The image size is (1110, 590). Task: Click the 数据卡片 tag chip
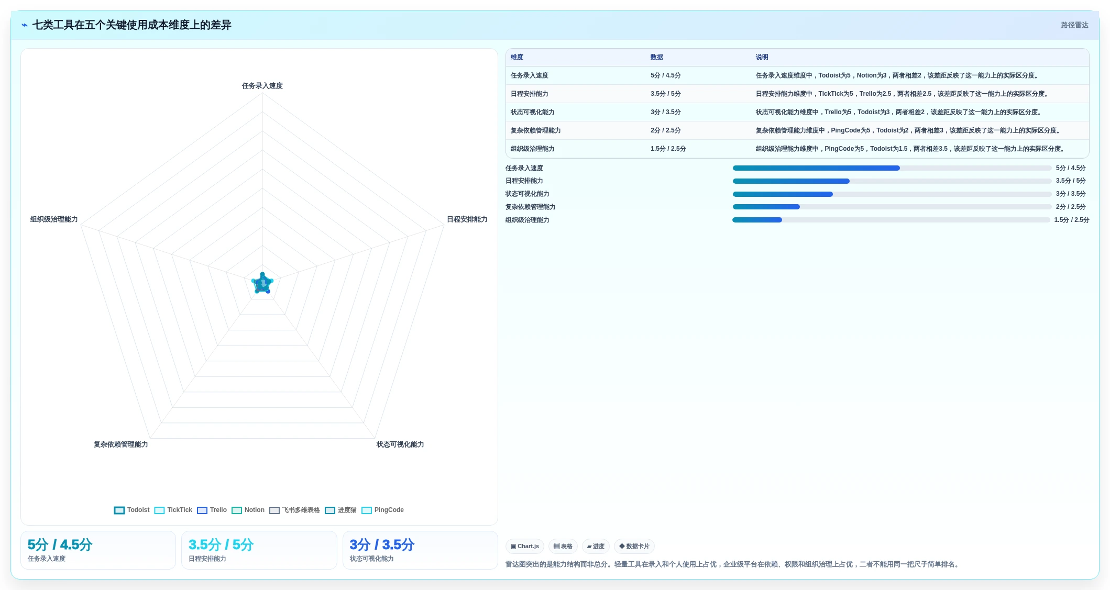click(x=634, y=547)
